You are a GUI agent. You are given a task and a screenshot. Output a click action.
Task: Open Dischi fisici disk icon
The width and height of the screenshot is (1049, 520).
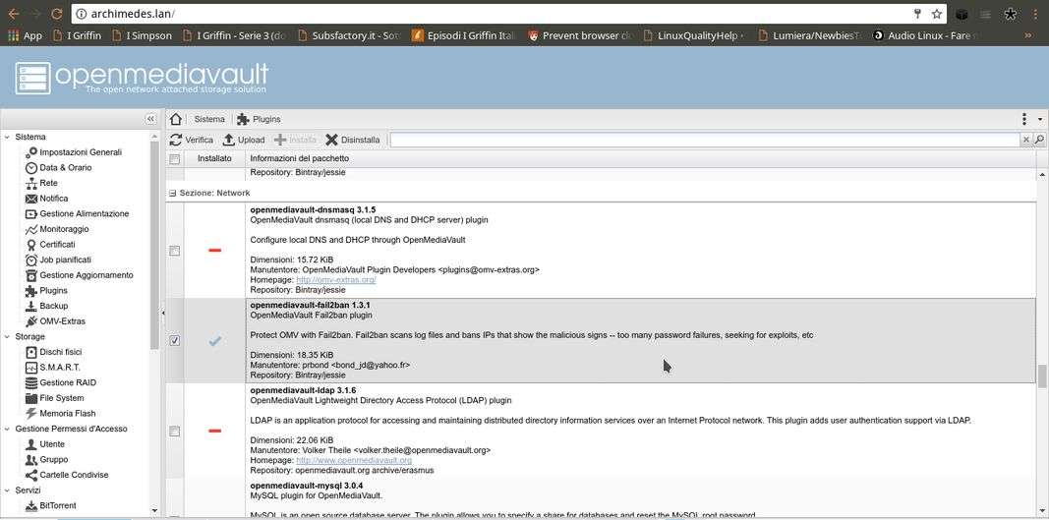pos(30,352)
